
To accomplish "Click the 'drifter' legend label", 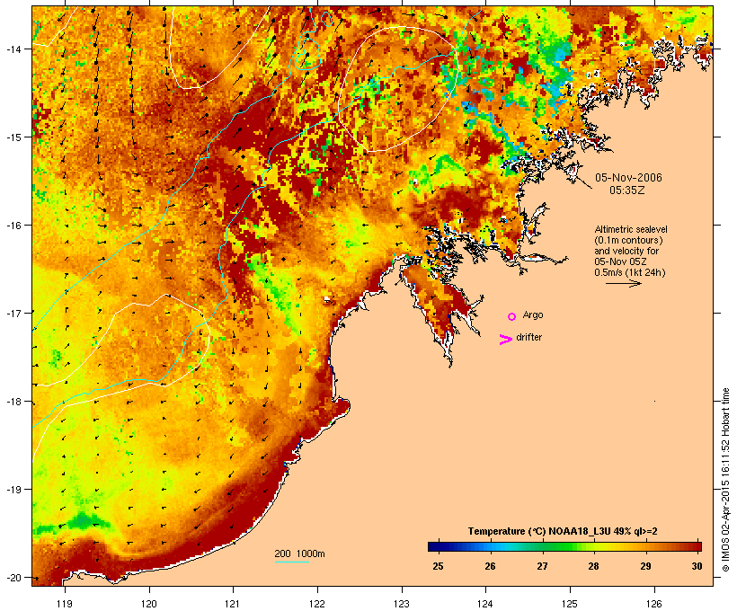I will (528, 338).
